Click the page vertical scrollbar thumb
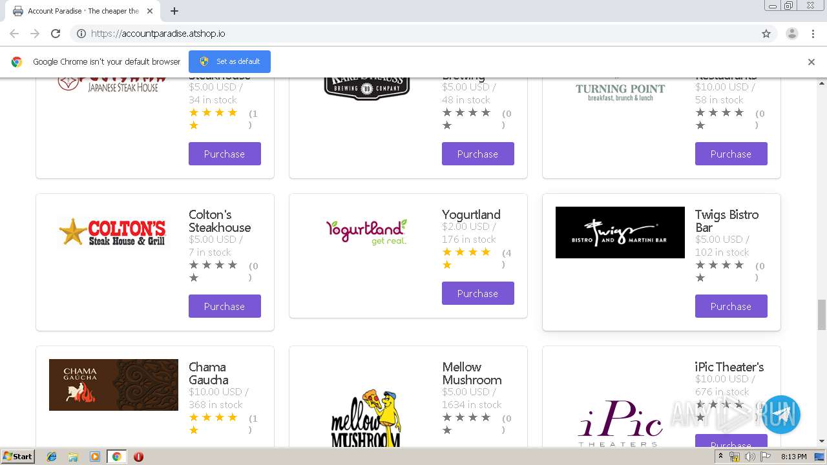Viewport: 827px width, 465px height. [822, 315]
